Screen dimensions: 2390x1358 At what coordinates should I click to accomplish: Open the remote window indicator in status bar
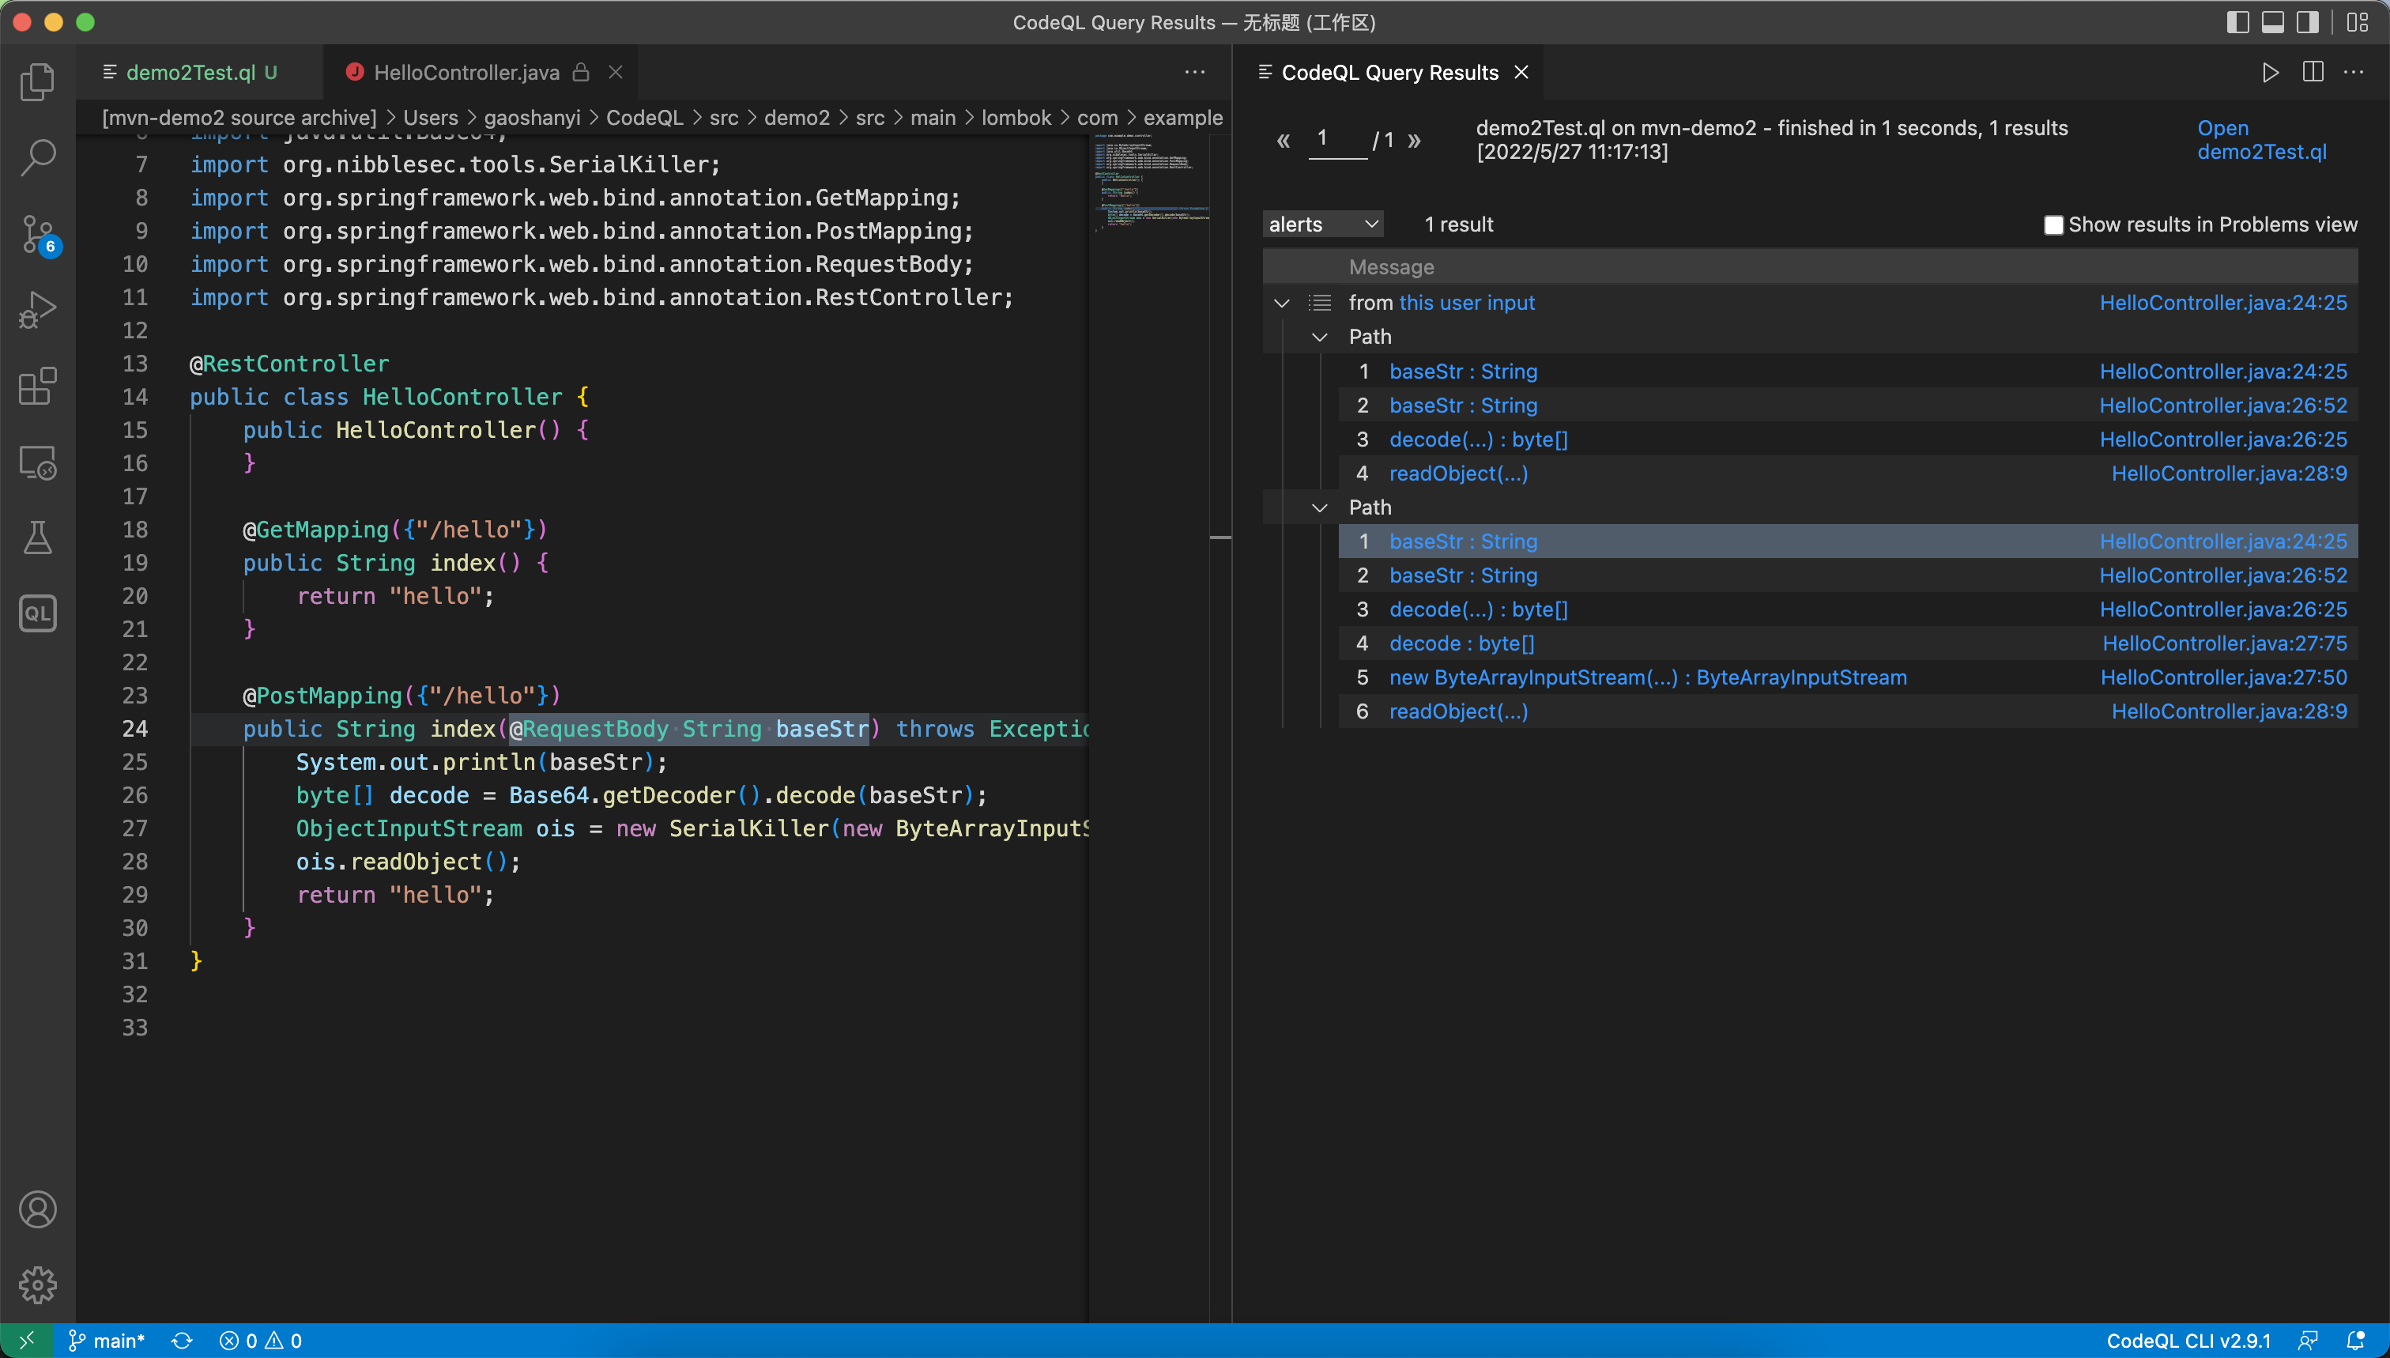(x=26, y=1341)
